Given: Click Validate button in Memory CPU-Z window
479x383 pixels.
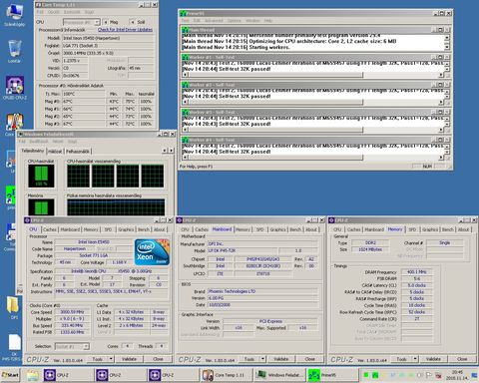Looking at the screenshot, I should [433, 359].
